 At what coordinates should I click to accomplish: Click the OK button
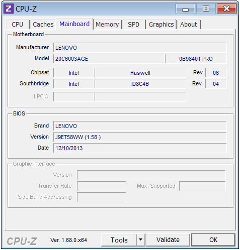213,240
